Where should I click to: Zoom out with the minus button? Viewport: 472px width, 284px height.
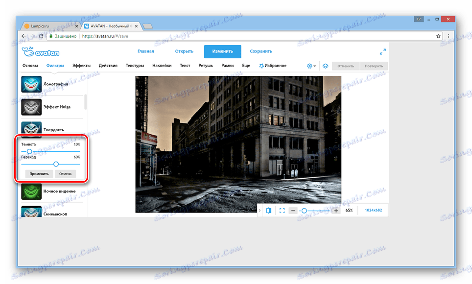[293, 211]
